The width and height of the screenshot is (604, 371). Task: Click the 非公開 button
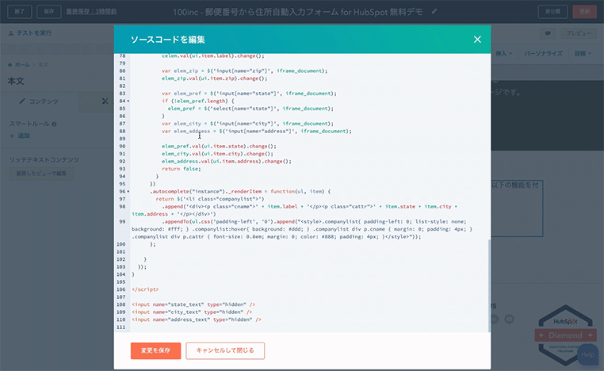[552, 12]
